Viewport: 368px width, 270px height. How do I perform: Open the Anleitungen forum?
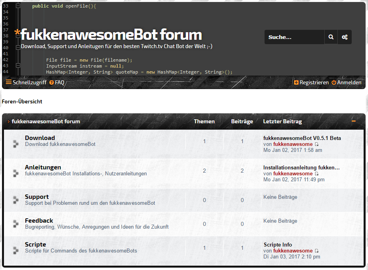click(x=43, y=167)
